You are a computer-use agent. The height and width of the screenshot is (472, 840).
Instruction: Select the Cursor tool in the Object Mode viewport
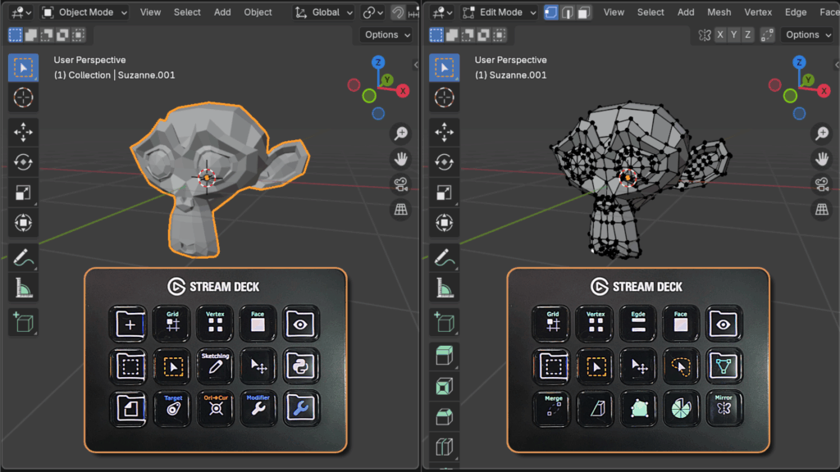(x=23, y=98)
